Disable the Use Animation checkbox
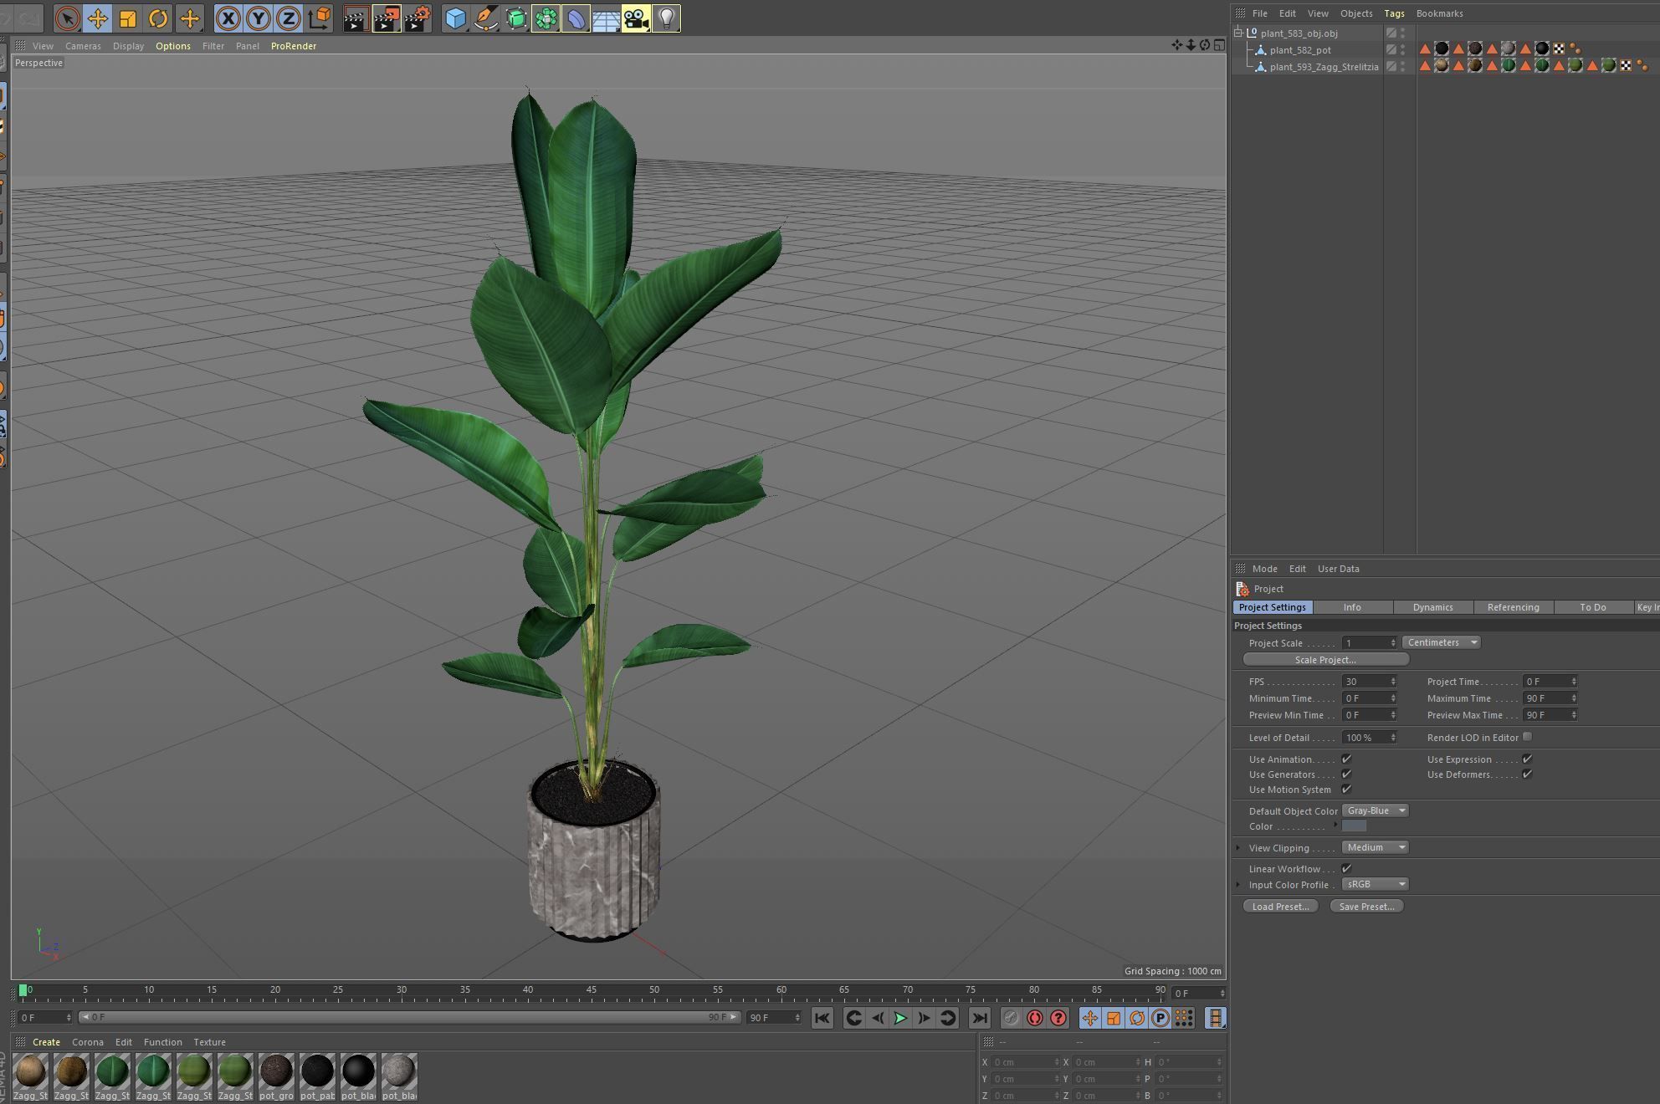 tap(1346, 759)
